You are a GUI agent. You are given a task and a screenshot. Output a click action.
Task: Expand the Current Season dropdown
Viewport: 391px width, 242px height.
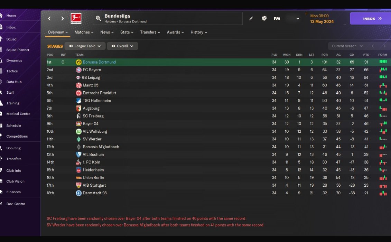(x=347, y=46)
